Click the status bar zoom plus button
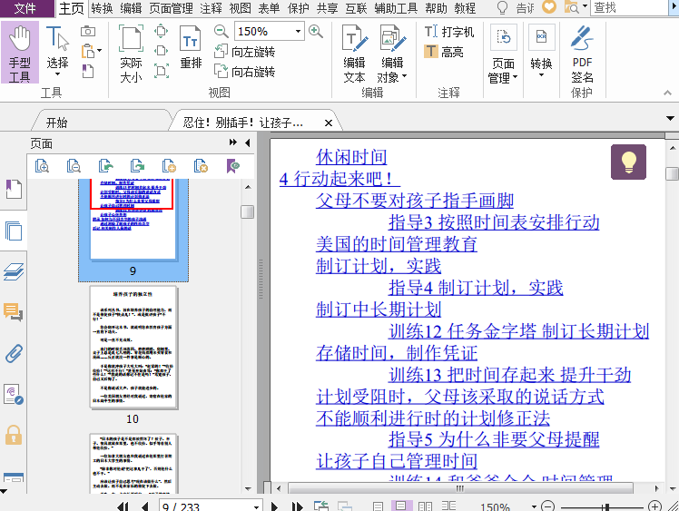 pyautogui.click(x=654, y=506)
